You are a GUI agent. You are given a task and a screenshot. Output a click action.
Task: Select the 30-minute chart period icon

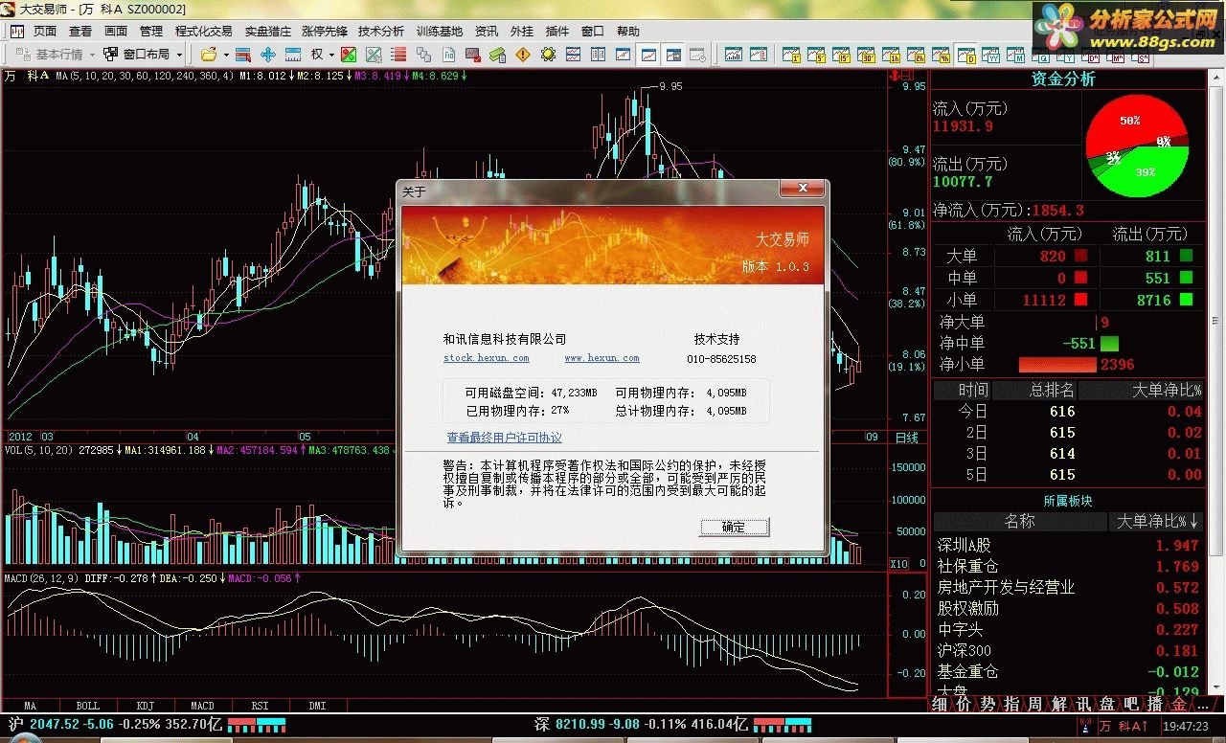(868, 55)
